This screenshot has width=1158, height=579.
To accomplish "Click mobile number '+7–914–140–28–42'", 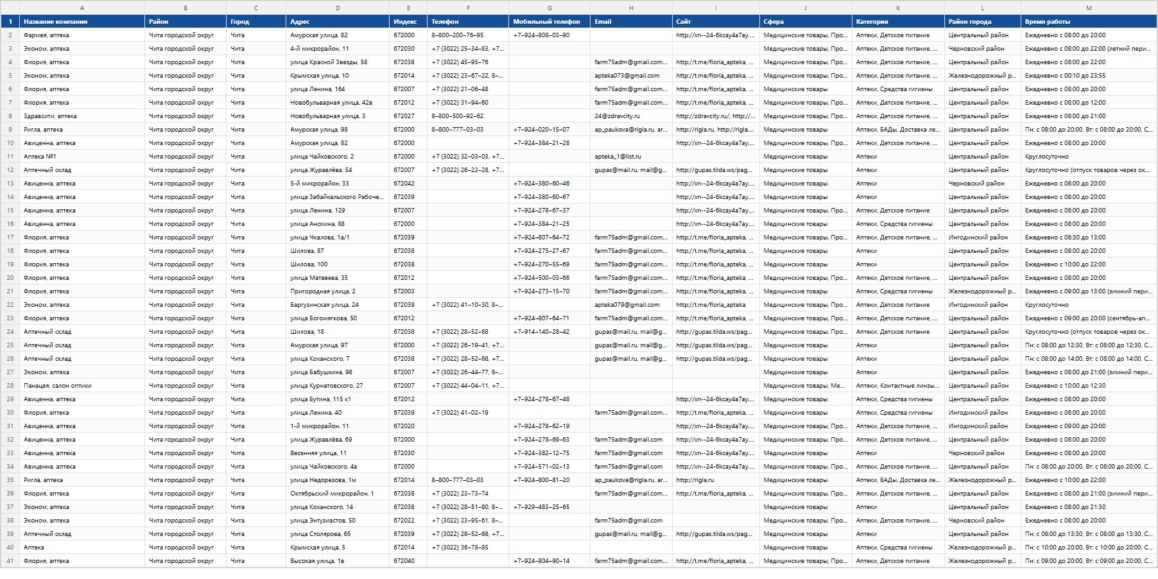I will coord(549,332).
